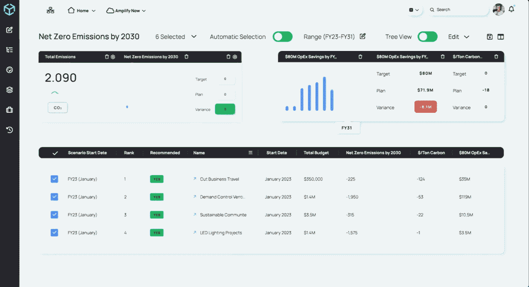Click the history icon in the sidebar
The image size is (529, 287).
pyautogui.click(x=8, y=129)
